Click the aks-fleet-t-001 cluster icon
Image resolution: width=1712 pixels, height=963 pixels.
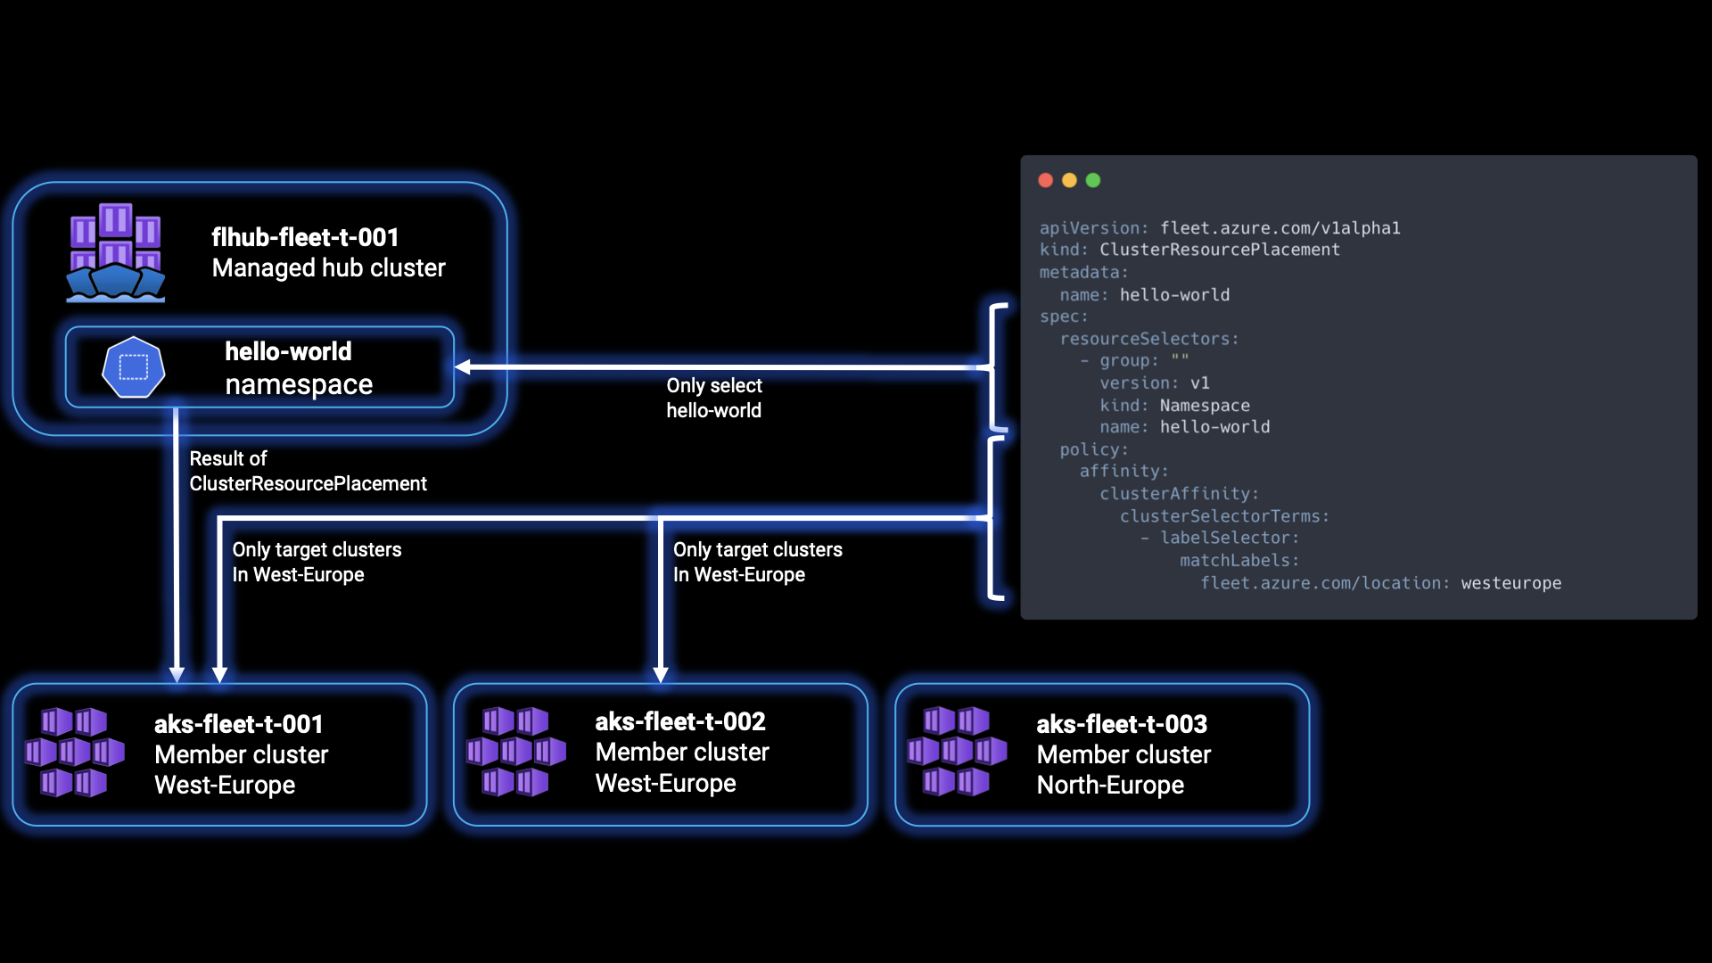[75, 753]
